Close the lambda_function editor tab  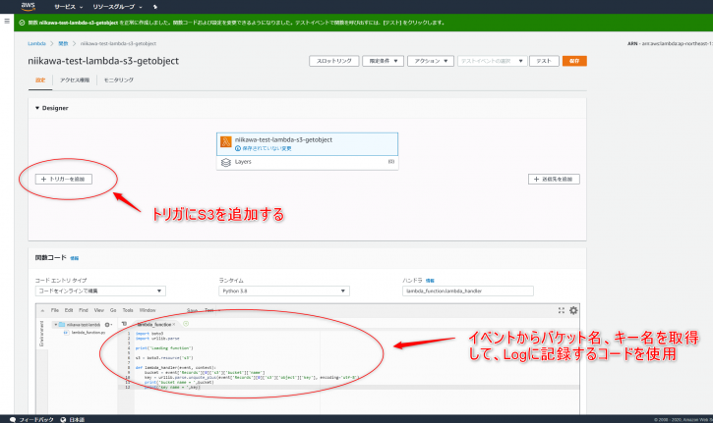click(174, 324)
